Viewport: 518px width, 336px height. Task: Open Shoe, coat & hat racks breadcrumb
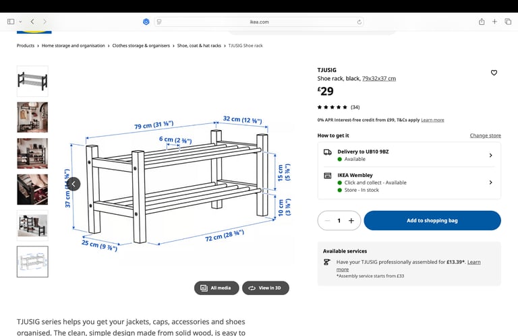[x=199, y=46]
